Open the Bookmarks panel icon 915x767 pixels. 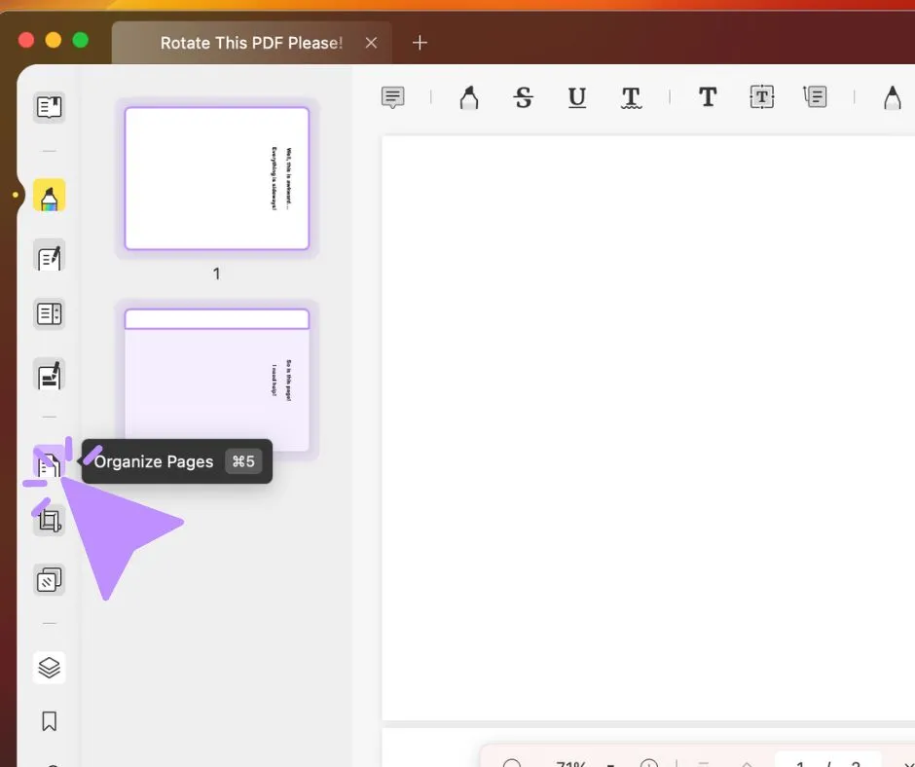pyautogui.click(x=49, y=721)
